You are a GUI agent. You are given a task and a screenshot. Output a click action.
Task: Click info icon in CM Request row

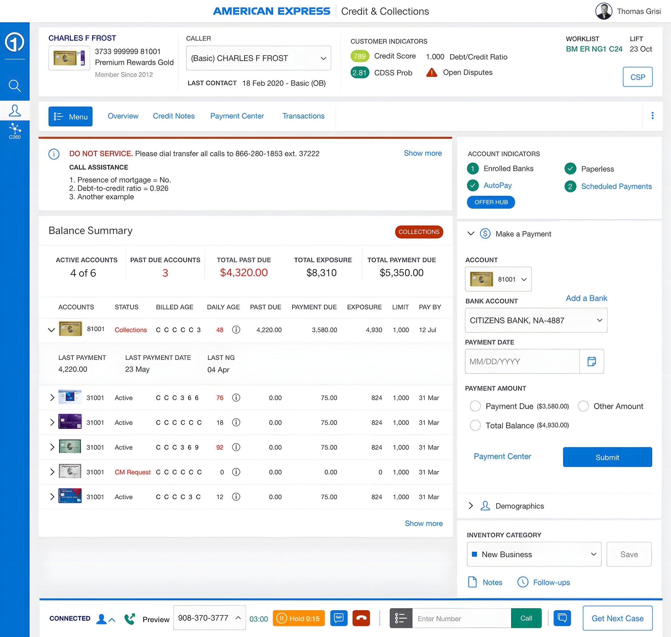click(236, 472)
